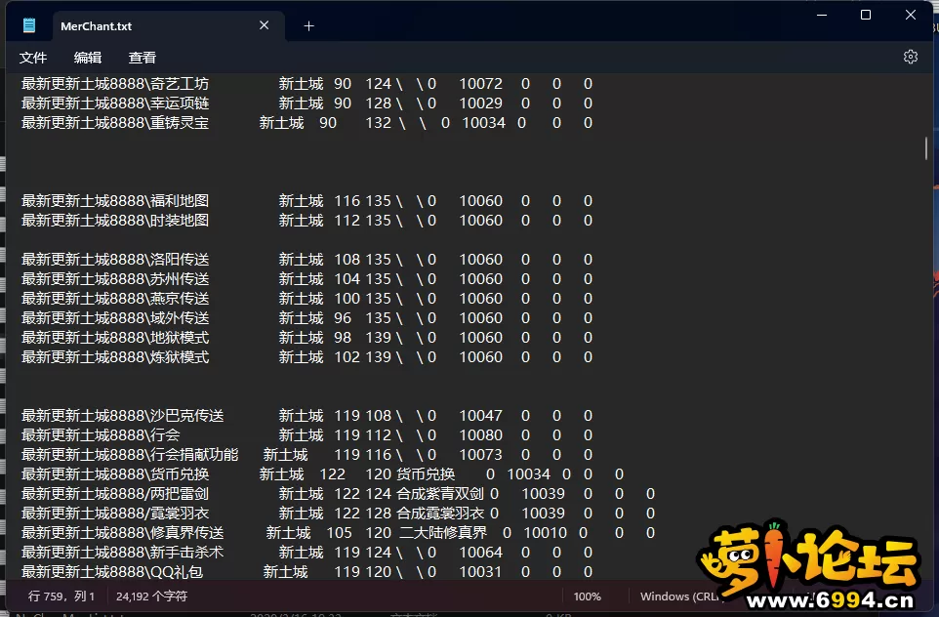939x617 pixels.
Task: Open the 查看 menu
Action: (x=142, y=58)
